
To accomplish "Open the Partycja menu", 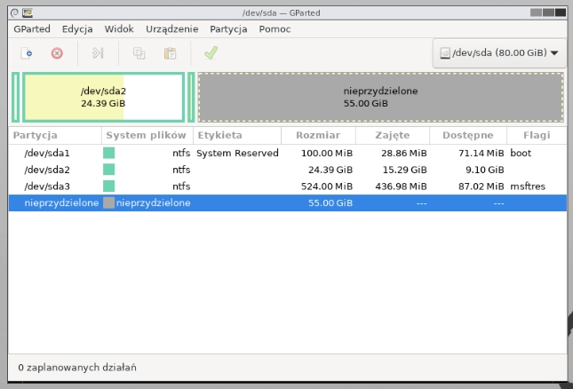I will pyautogui.click(x=228, y=29).
